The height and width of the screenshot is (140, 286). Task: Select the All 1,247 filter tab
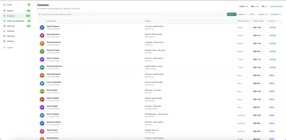pyautogui.click(x=232, y=14)
